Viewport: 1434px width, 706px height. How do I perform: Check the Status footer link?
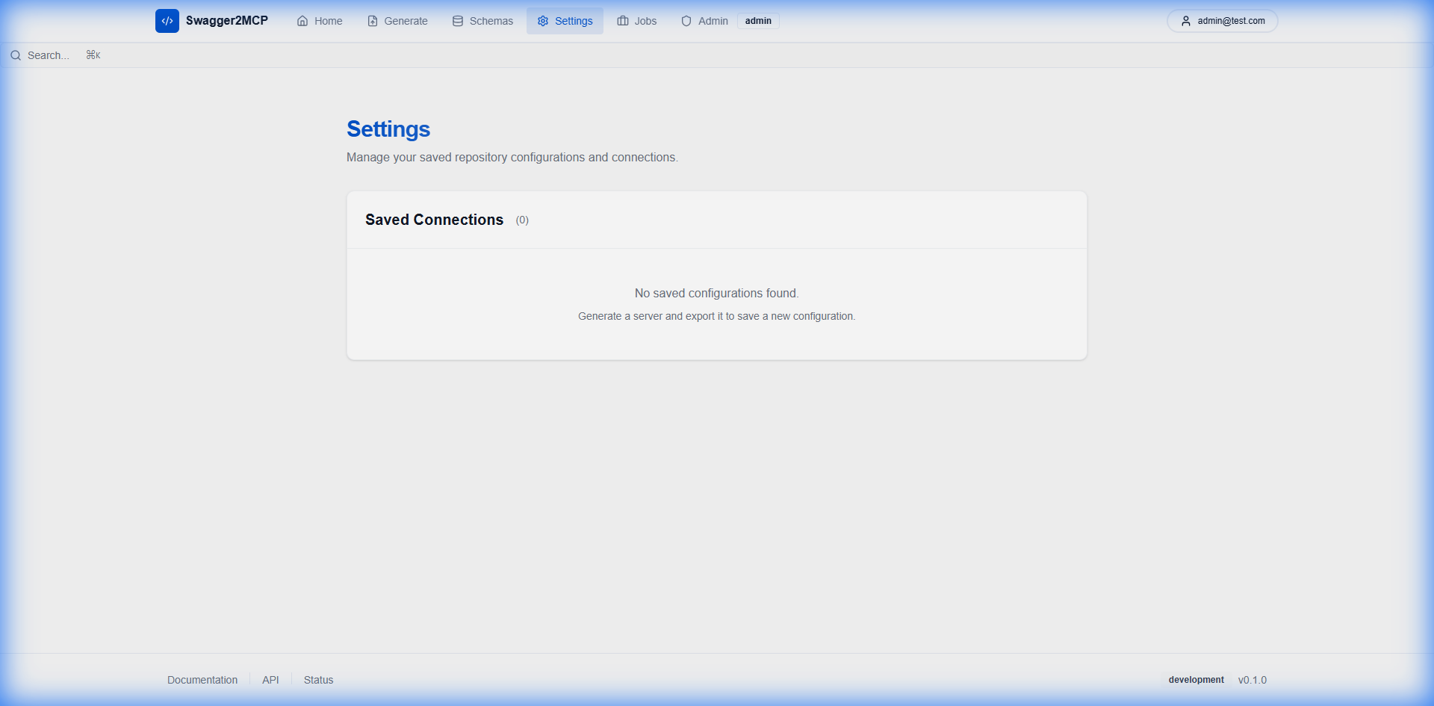[318, 680]
